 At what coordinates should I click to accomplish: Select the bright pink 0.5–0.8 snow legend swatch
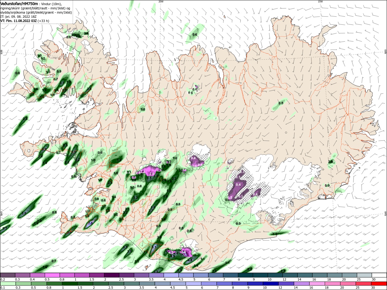click(x=52, y=275)
